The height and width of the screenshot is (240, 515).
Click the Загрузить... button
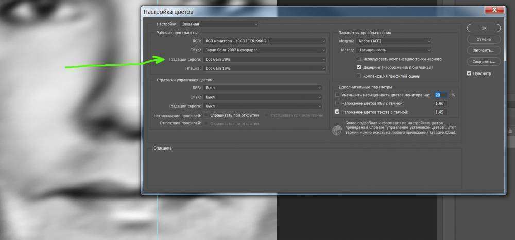click(x=483, y=50)
